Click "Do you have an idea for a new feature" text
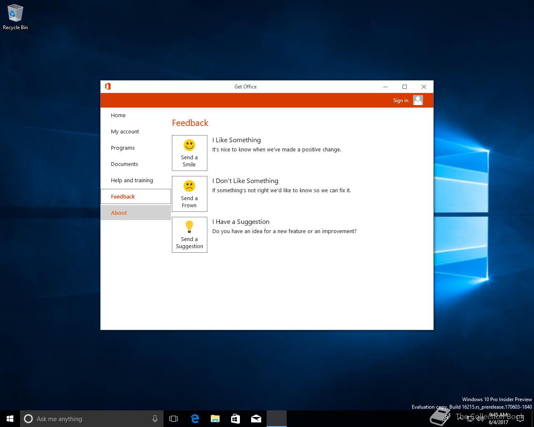This screenshot has width=534, height=427. 285,231
